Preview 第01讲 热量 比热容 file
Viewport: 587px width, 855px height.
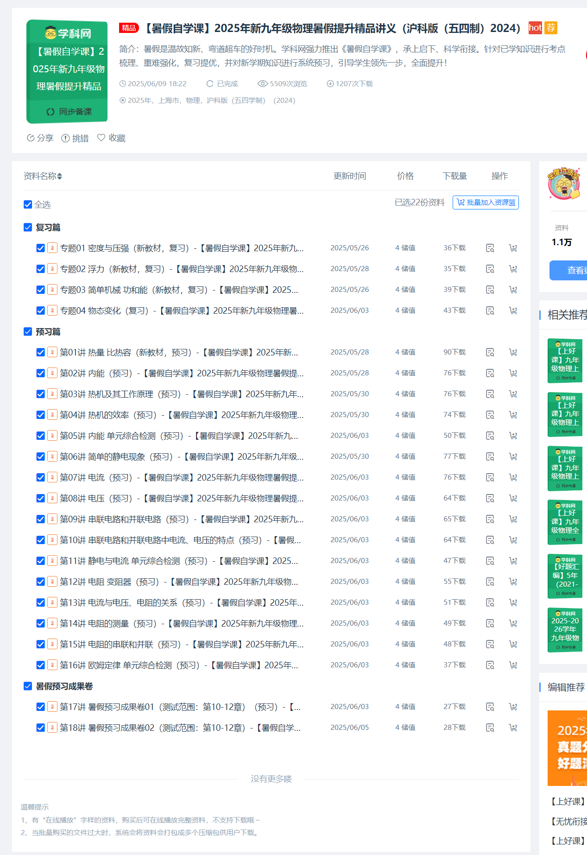coord(490,352)
